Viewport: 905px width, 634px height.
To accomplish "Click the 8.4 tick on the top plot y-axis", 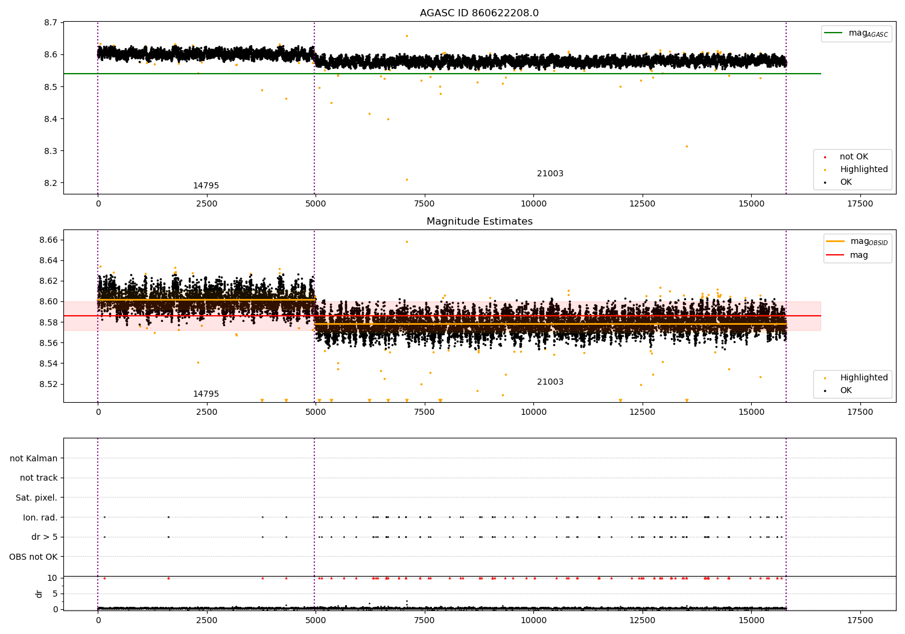I will coord(51,119).
